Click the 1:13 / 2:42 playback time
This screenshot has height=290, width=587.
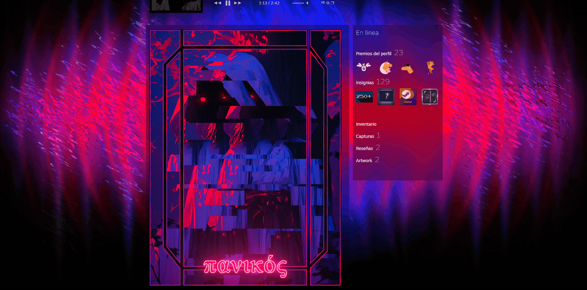click(269, 3)
